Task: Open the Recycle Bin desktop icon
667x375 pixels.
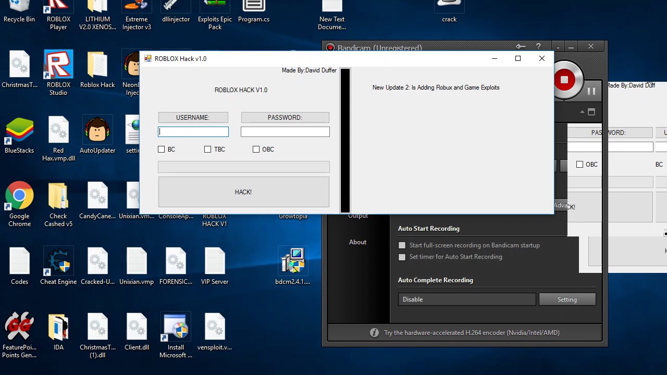Action: tap(19, 11)
